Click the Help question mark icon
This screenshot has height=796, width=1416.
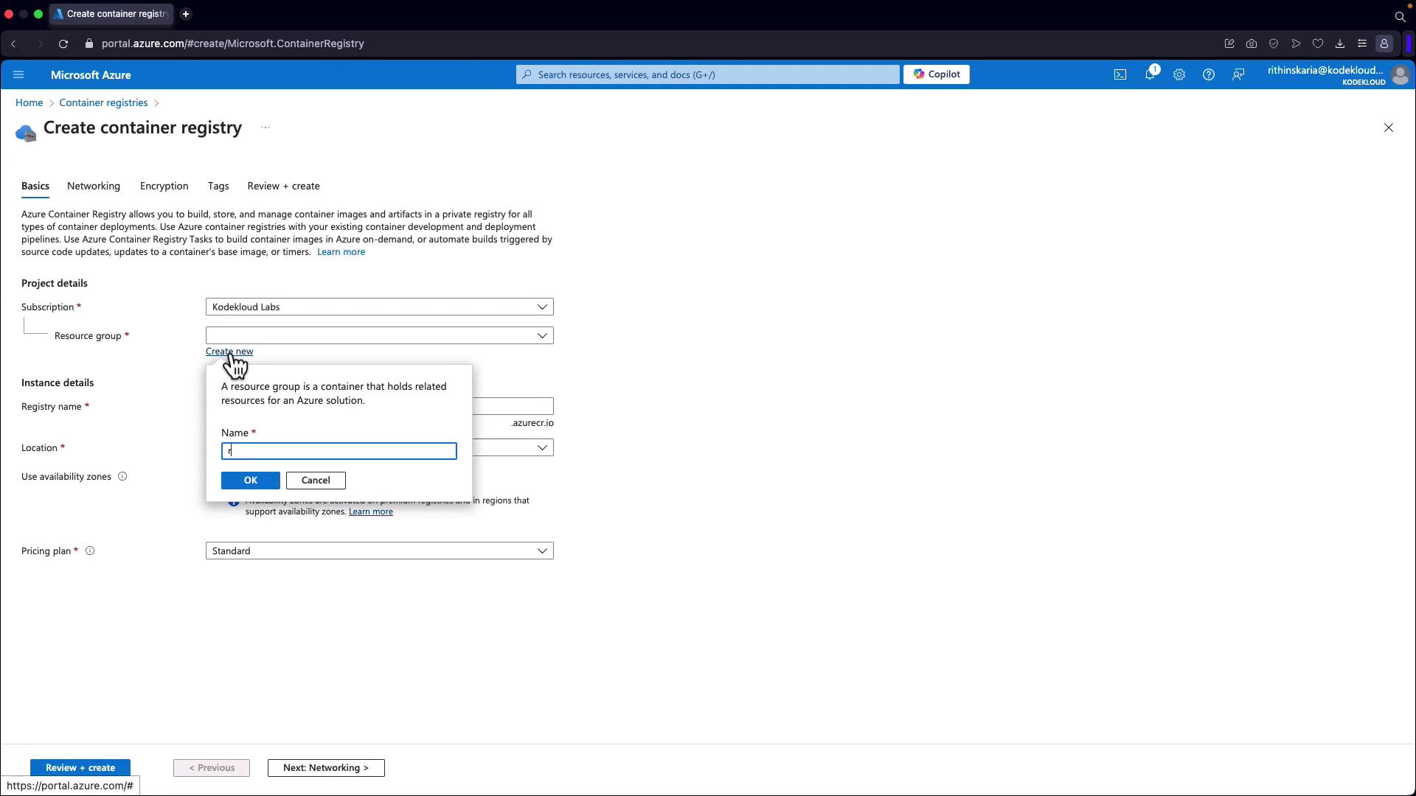1208,74
